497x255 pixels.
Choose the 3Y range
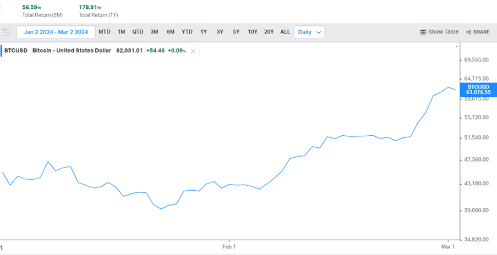click(x=220, y=32)
